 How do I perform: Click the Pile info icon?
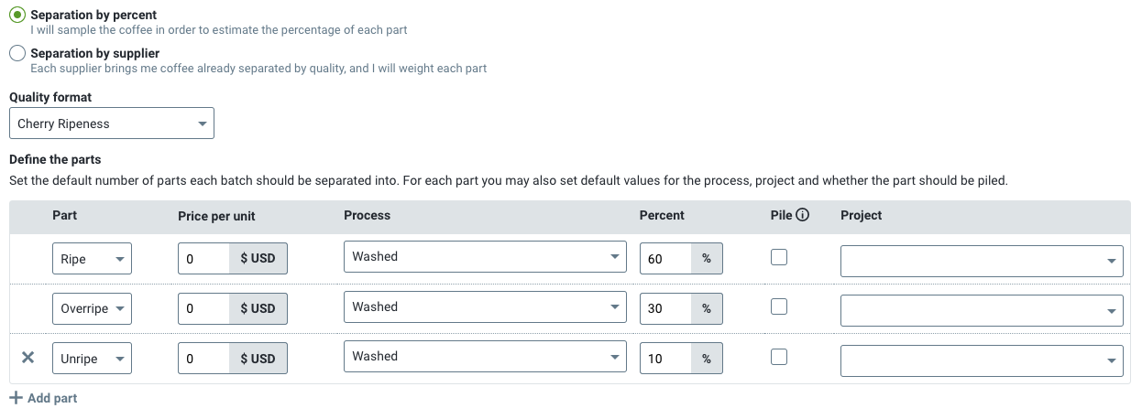point(803,215)
